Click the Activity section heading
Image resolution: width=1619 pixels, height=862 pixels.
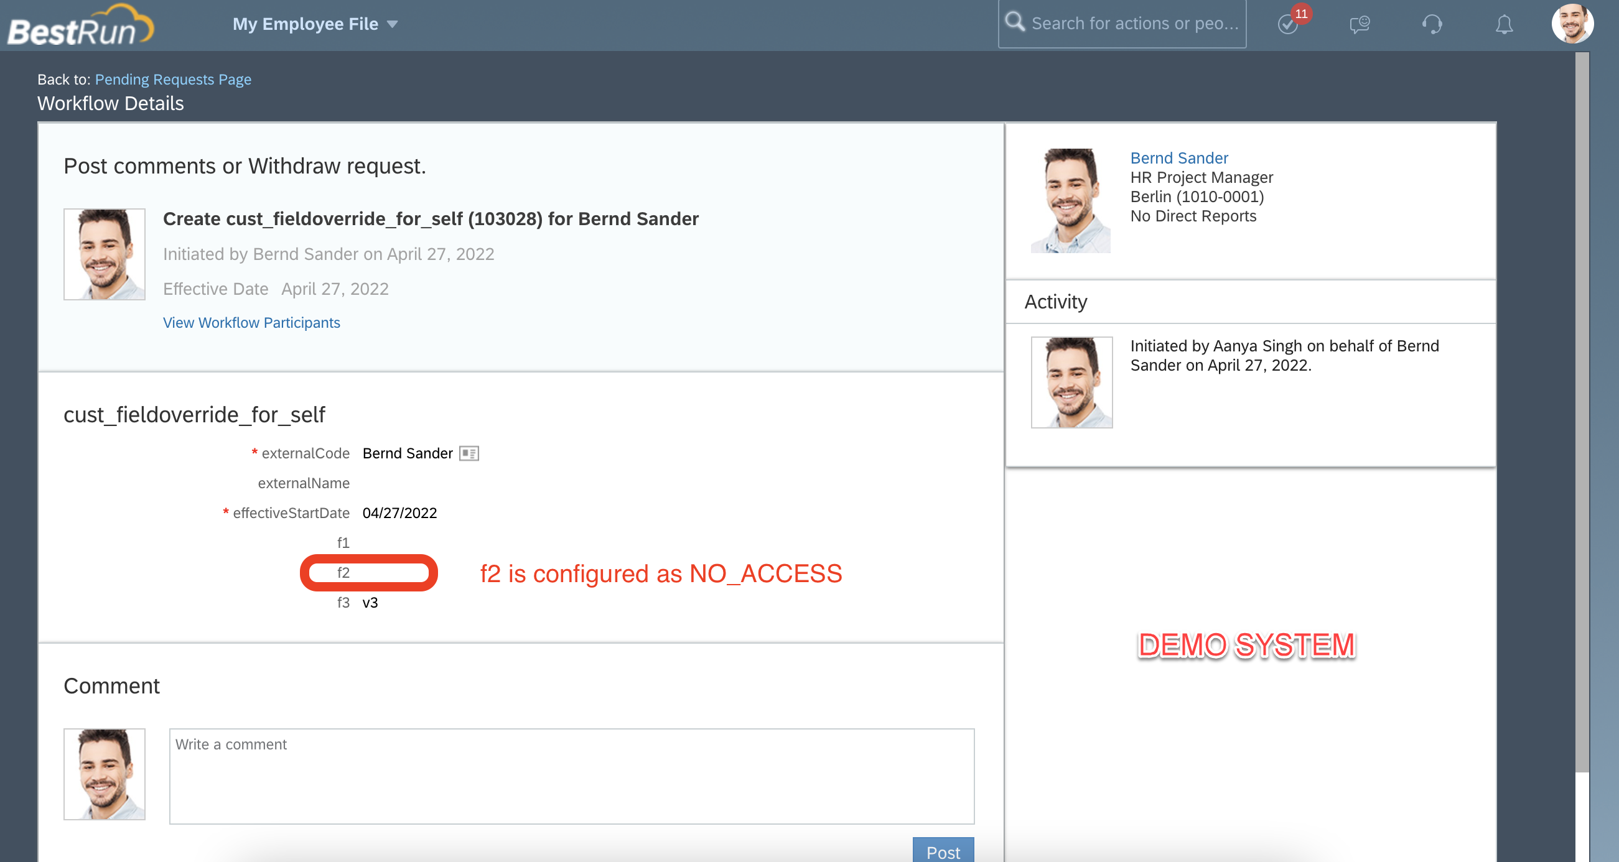tap(1056, 302)
